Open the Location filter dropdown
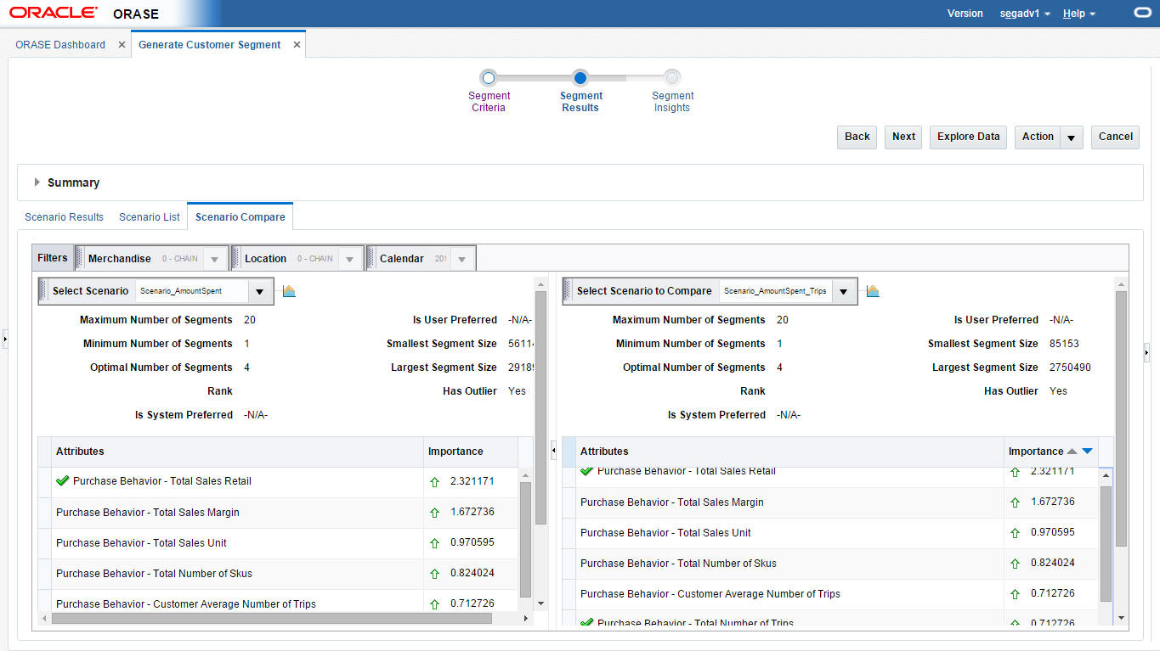Viewport: 1160px width, 651px height. (349, 259)
